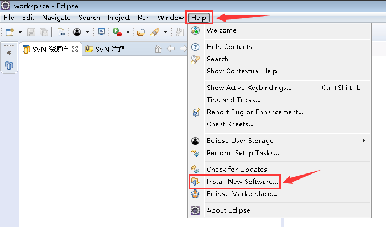The image size is (386, 227).
Task: Open Eclipse Marketplace from Help menu
Action: 241,193
